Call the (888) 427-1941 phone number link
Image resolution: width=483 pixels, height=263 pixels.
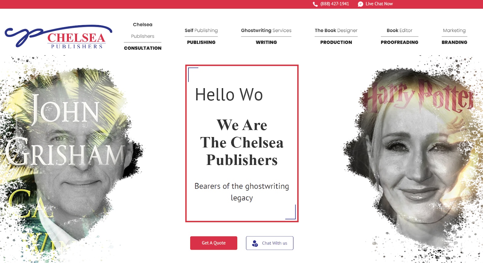pyautogui.click(x=334, y=4)
